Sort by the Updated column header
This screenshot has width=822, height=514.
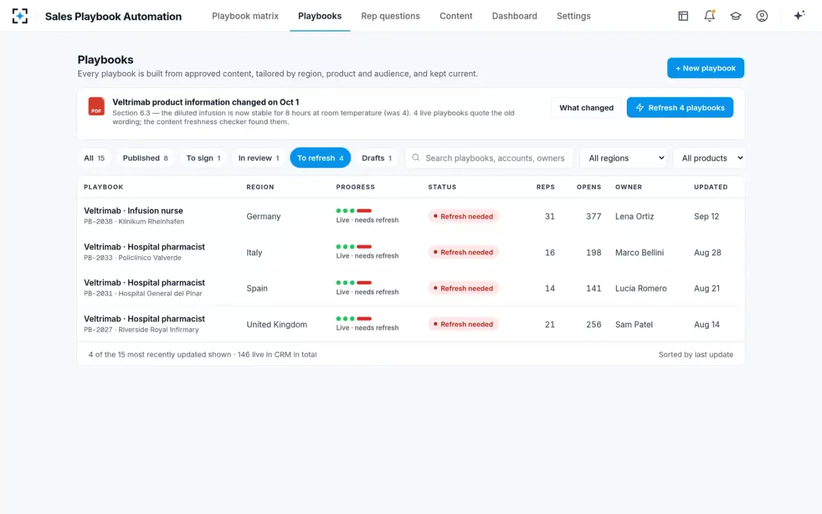click(711, 187)
